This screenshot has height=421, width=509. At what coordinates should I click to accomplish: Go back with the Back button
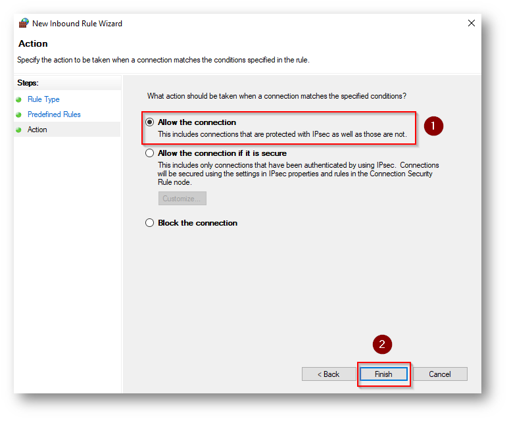click(329, 374)
